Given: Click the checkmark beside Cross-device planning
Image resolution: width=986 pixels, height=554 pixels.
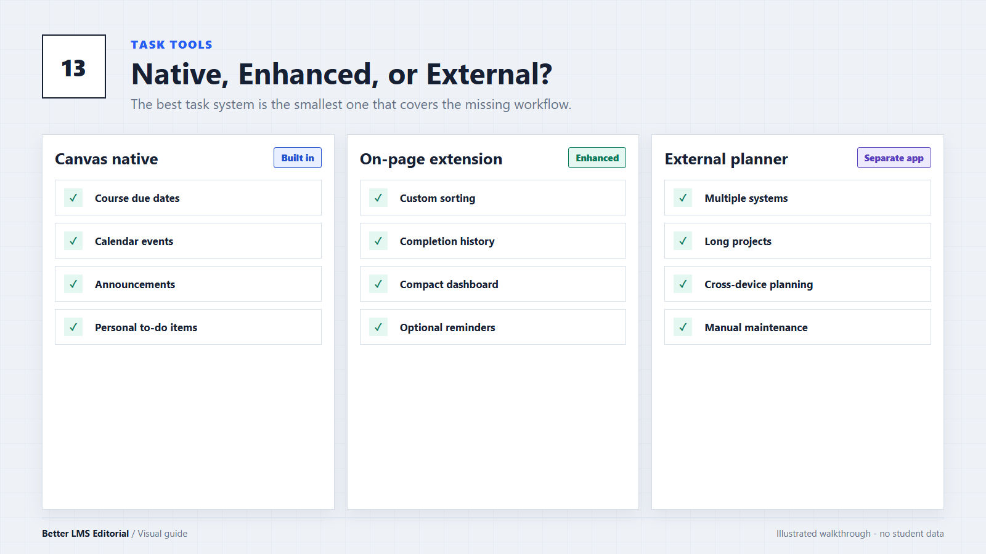Looking at the screenshot, I should [x=683, y=284].
